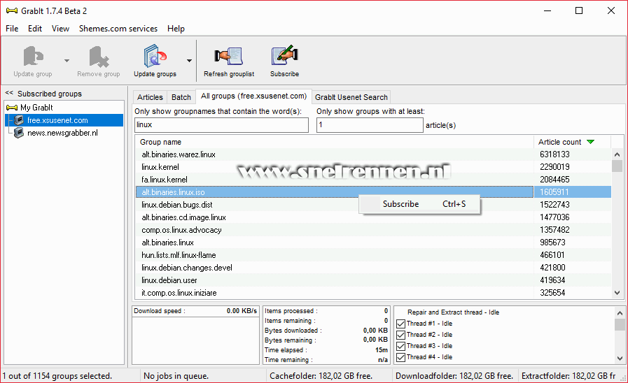Image resolution: width=628 pixels, height=383 pixels.
Task: Click the thread panel scroll up arrow
Action: pos(620,312)
